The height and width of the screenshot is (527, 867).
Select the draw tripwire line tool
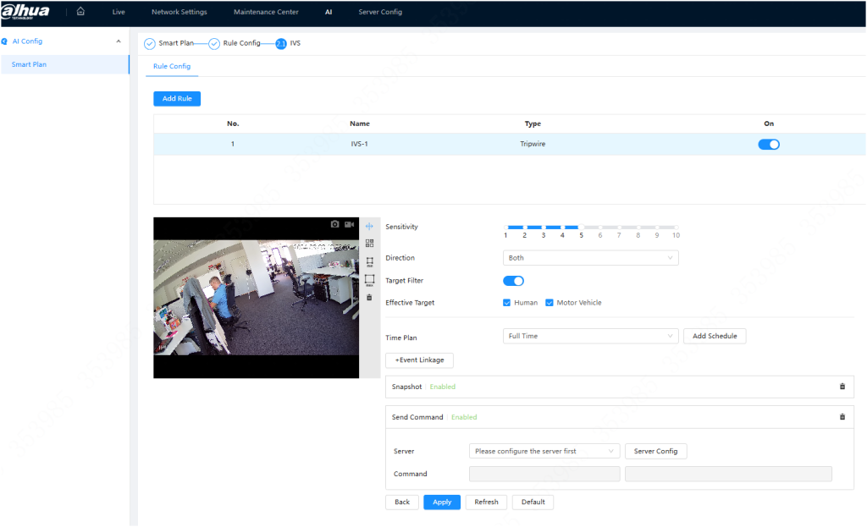pyautogui.click(x=369, y=226)
